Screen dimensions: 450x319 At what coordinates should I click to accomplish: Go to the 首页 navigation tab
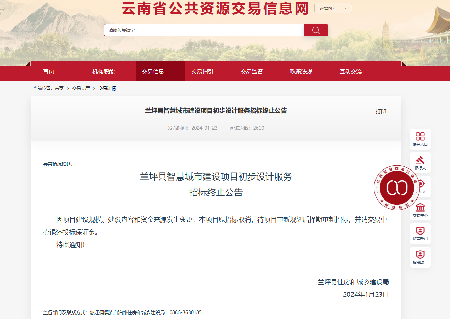(x=48, y=71)
